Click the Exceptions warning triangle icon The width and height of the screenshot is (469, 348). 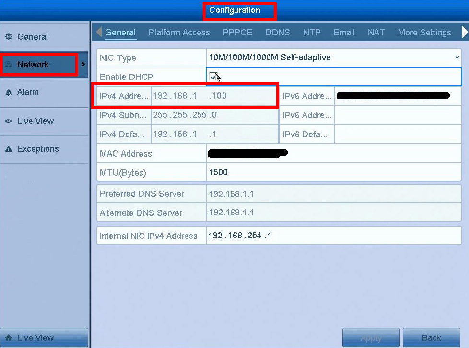pyautogui.click(x=8, y=149)
